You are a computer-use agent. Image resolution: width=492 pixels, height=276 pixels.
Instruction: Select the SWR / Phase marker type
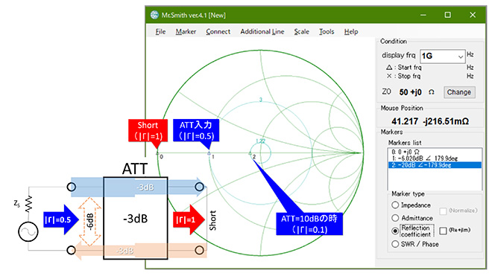(x=395, y=244)
